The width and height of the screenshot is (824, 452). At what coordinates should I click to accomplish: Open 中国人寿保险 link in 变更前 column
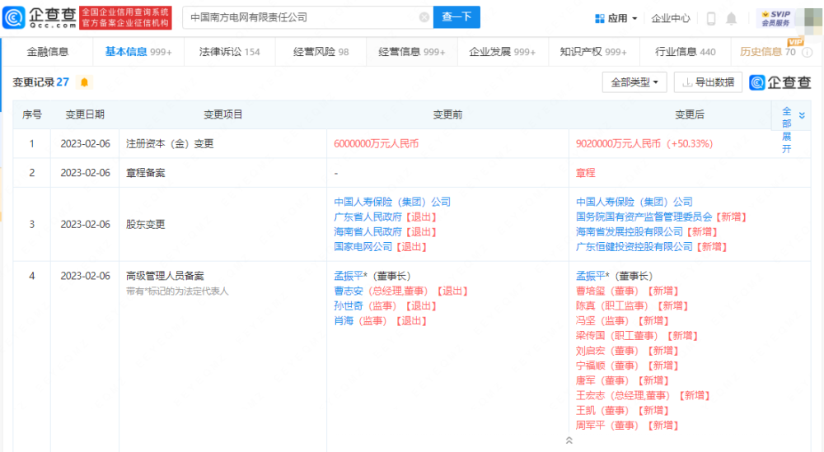[x=392, y=202]
